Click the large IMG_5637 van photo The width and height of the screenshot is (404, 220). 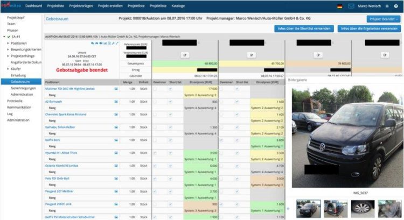(347, 137)
